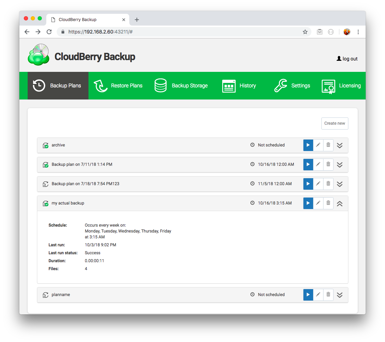The width and height of the screenshot is (385, 342).
Task: Open the History tab
Action: click(239, 86)
